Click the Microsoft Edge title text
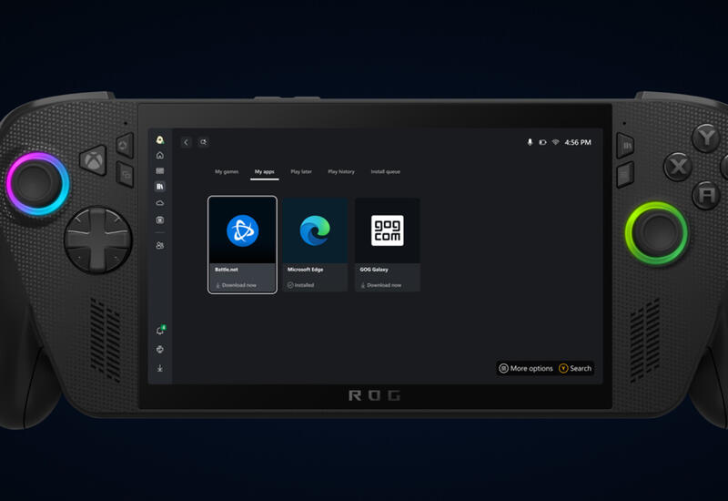Viewport: 728px width, 501px height. (x=305, y=270)
